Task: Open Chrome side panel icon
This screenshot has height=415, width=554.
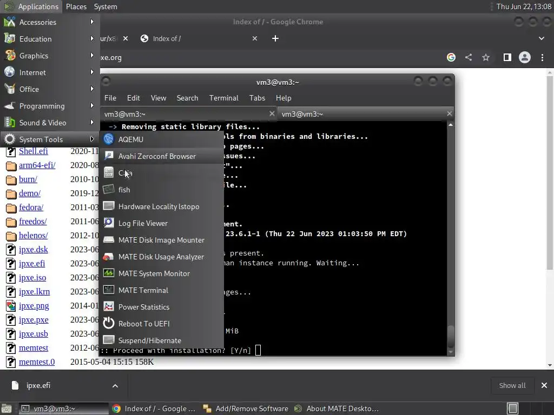Action: 507,57
